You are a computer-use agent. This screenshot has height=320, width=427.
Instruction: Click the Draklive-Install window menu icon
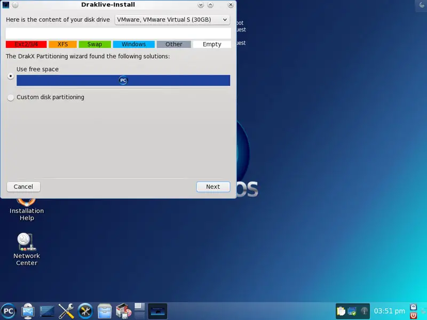click(6, 5)
